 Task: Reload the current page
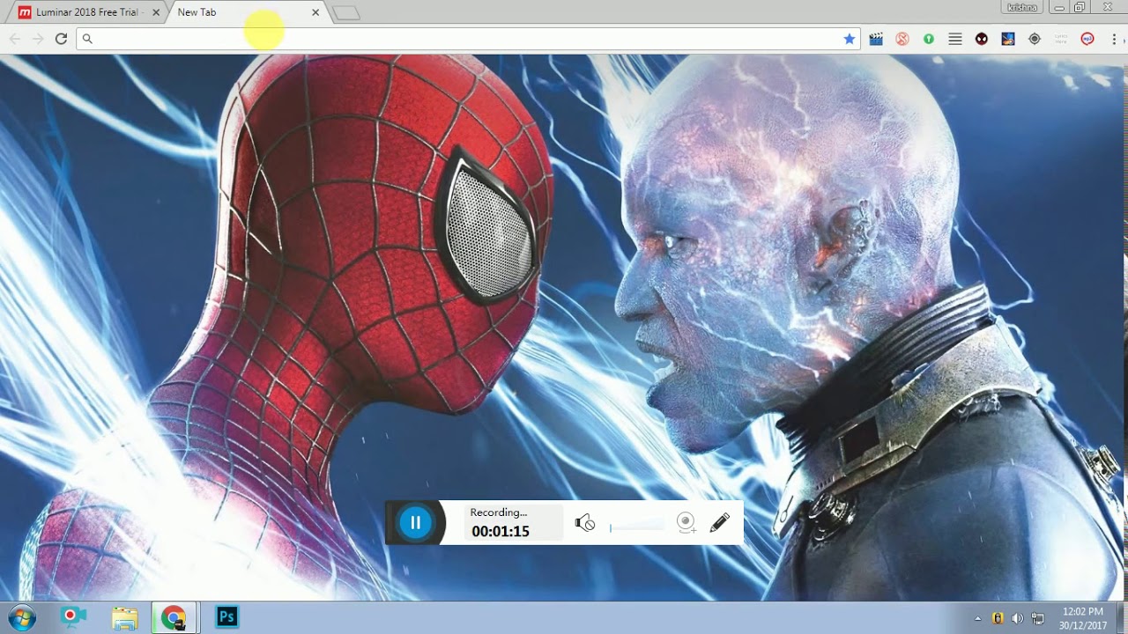click(61, 39)
